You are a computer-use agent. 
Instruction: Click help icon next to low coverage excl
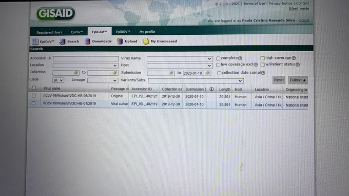click(x=256, y=64)
